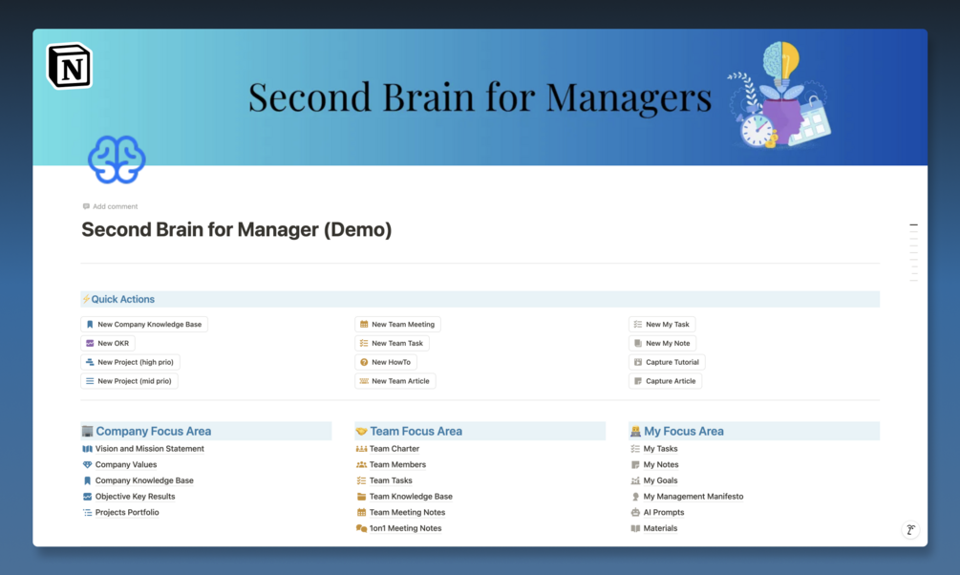This screenshot has width=960, height=575.
Task: Click the Company Focus Area heading
Action: [x=154, y=431]
